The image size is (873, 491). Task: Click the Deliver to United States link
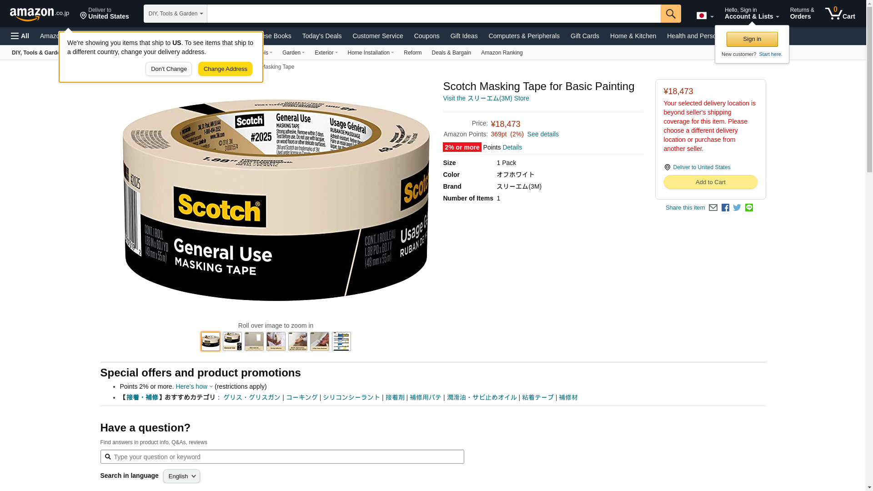(x=701, y=167)
